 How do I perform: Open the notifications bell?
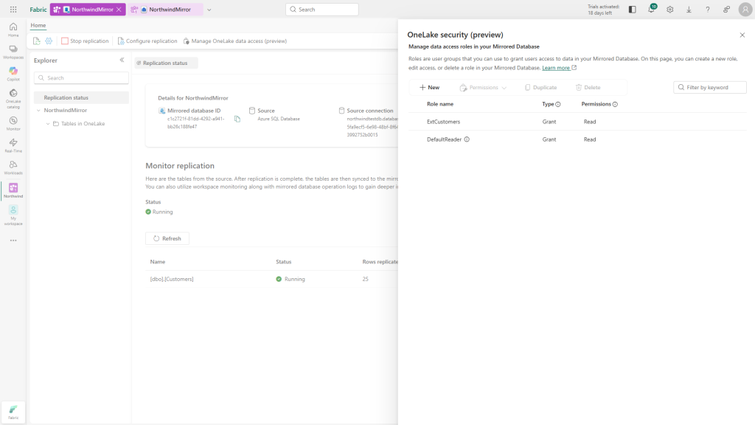(650, 8)
